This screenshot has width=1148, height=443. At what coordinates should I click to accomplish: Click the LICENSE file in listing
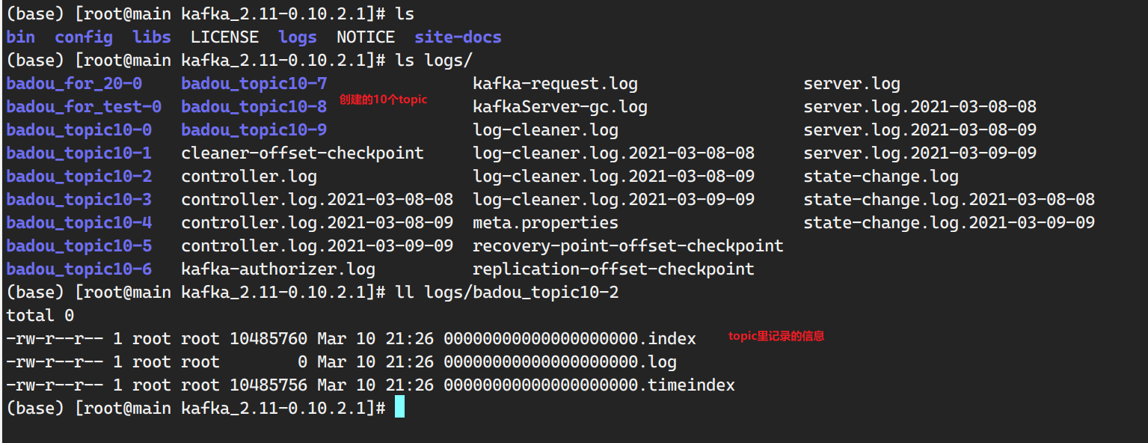(224, 37)
